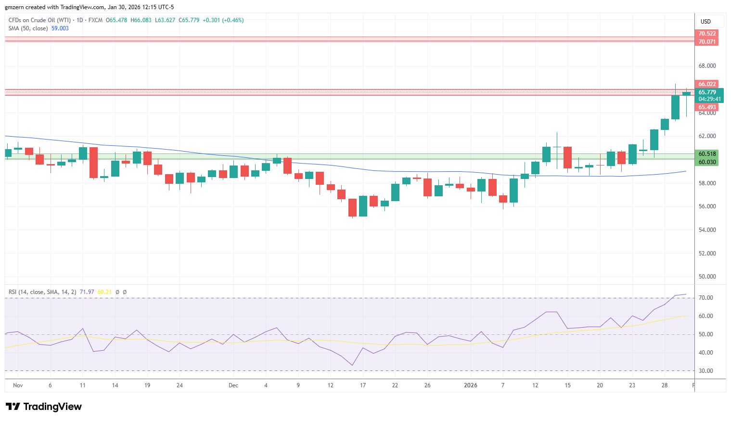The width and height of the screenshot is (731, 421).
Task: Click the 70.071 resistance price label
Action: (707, 42)
